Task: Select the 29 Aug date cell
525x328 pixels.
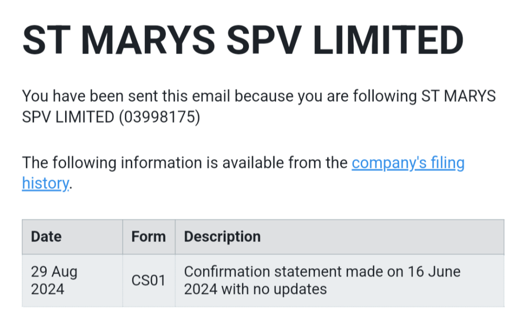Action: coord(54,272)
